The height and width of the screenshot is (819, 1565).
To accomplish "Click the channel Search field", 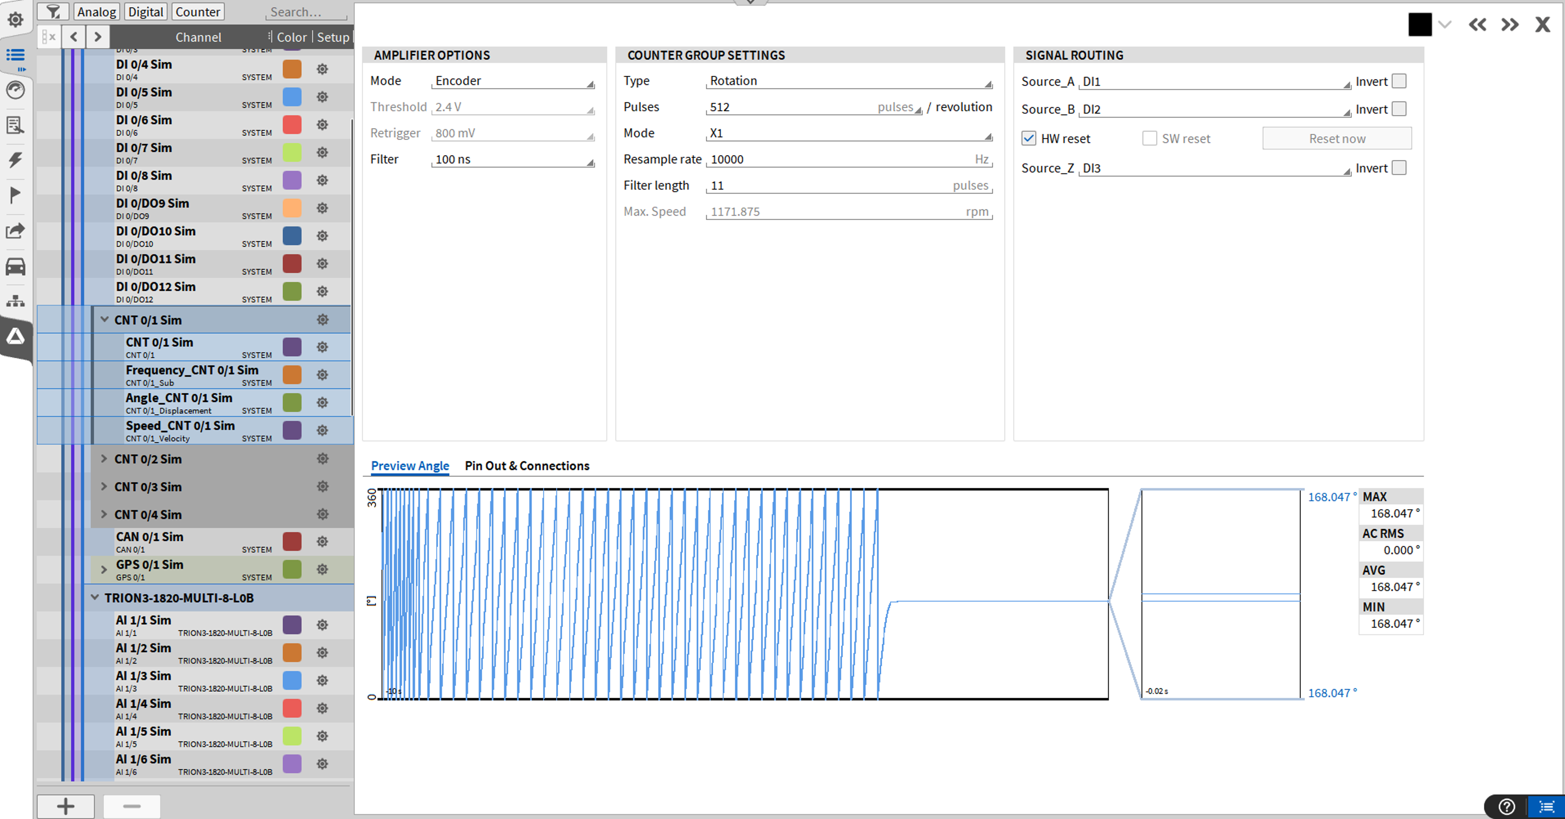I will tap(307, 12).
